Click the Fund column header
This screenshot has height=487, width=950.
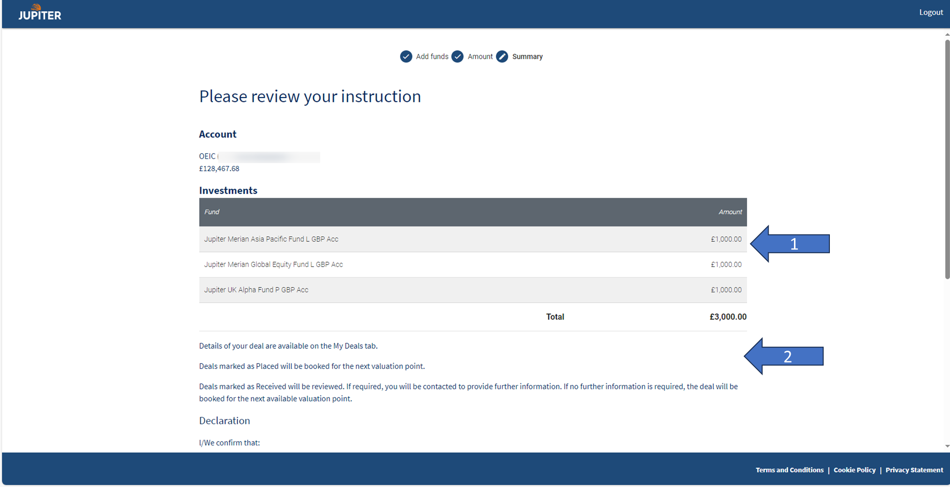(x=212, y=212)
